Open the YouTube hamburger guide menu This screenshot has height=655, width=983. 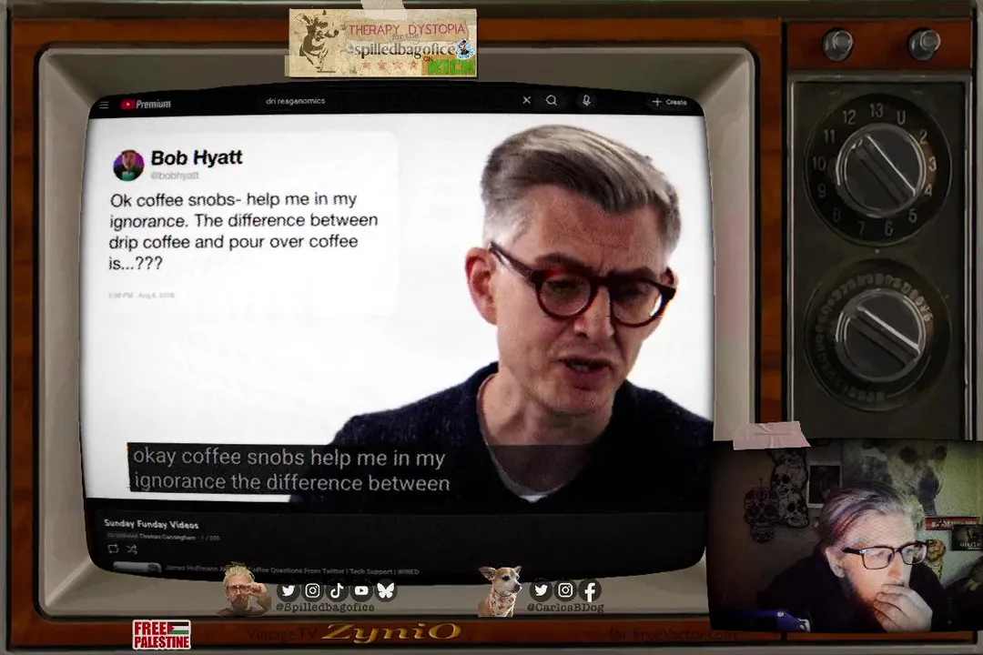104,105
